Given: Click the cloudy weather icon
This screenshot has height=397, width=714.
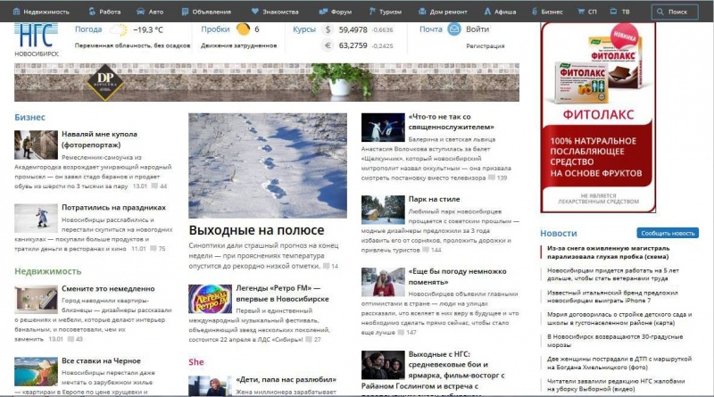Looking at the screenshot, I should pos(119,29).
